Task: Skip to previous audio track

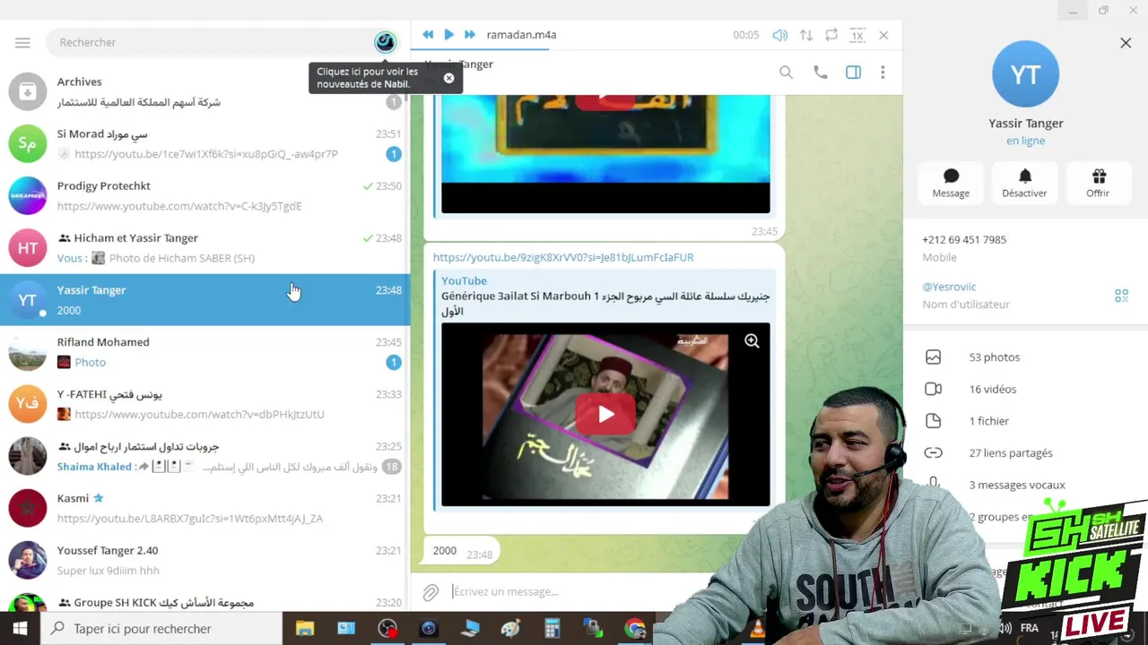Action: [428, 35]
